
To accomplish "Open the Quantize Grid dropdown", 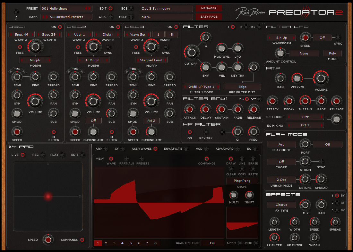I will tap(212, 243).
